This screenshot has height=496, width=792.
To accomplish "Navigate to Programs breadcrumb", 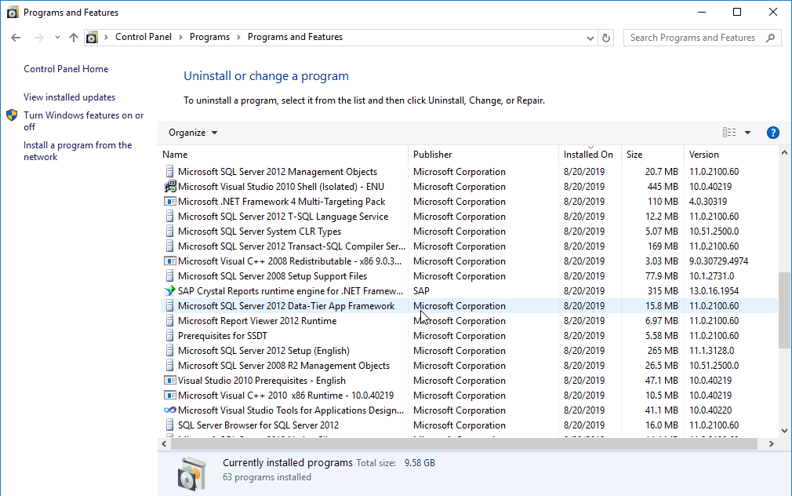I will 209,37.
